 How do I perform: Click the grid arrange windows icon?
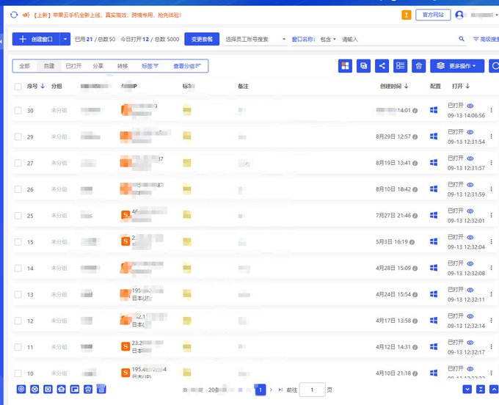[x=345, y=66]
